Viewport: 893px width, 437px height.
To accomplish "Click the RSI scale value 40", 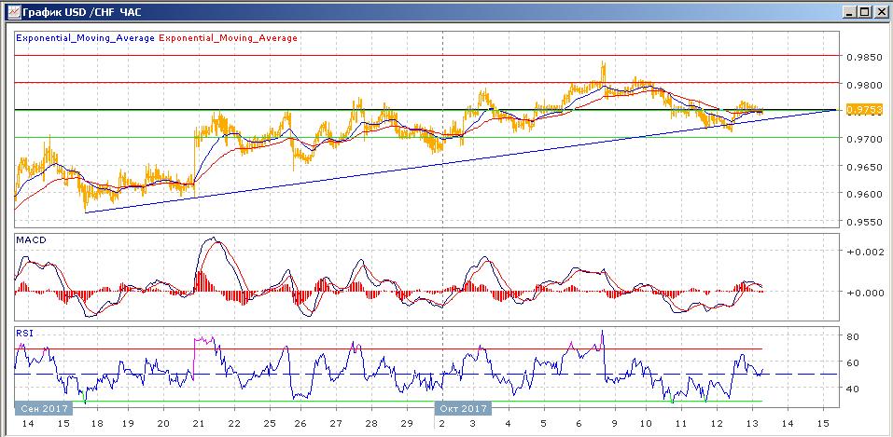I will tap(853, 389).
